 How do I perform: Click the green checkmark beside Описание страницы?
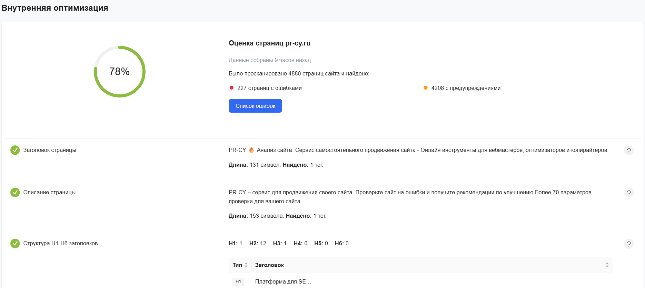(x=15, y=193)
